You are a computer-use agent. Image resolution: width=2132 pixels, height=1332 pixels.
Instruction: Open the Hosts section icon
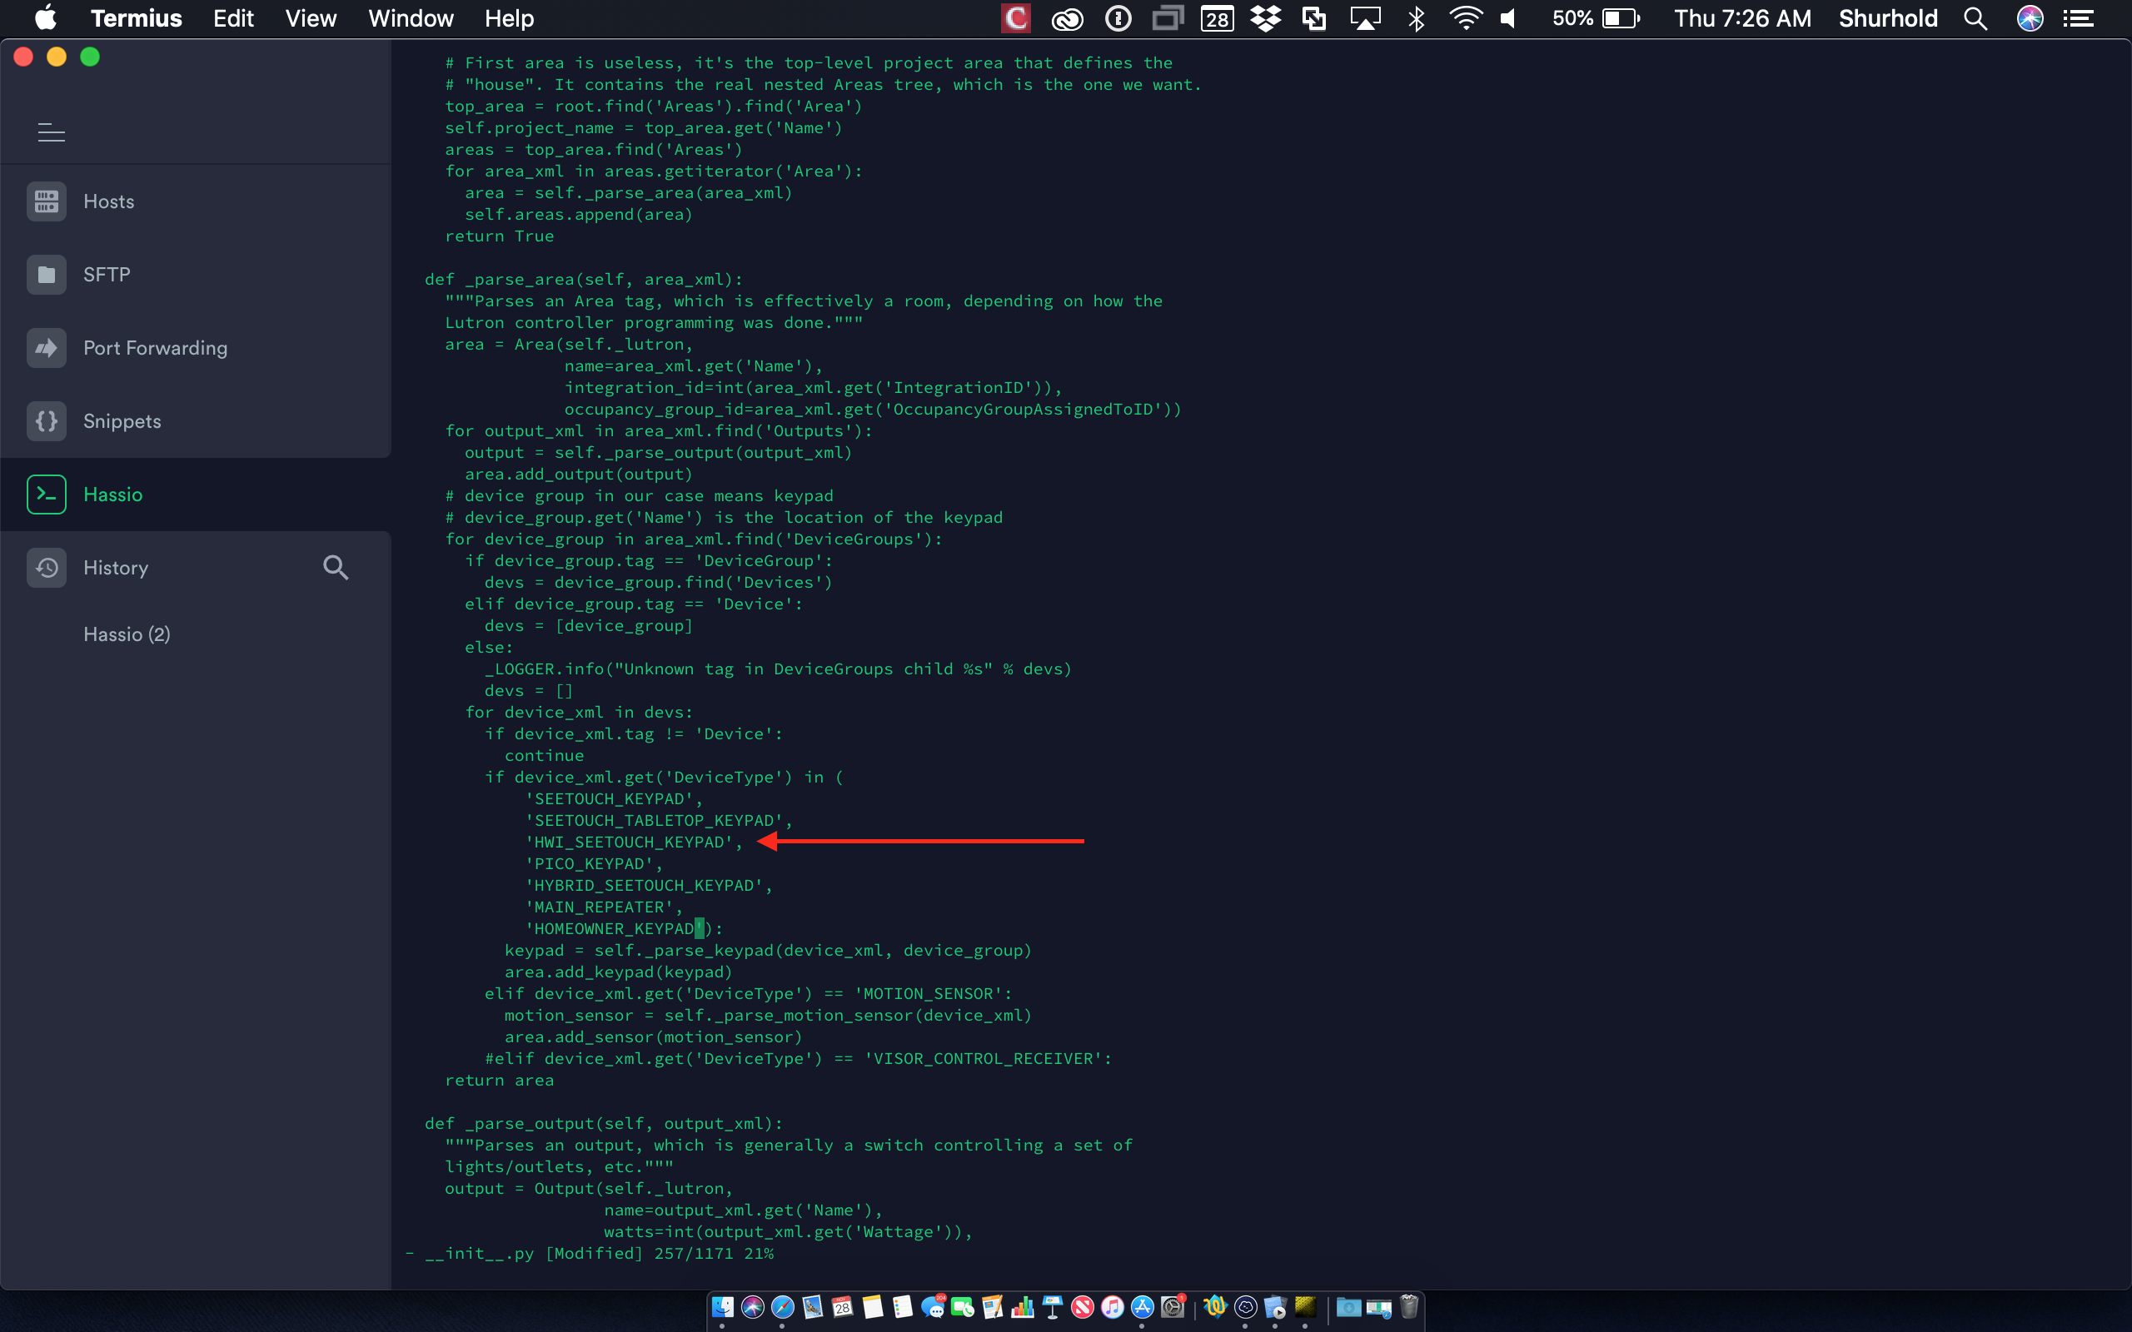(x=47, y=201)
